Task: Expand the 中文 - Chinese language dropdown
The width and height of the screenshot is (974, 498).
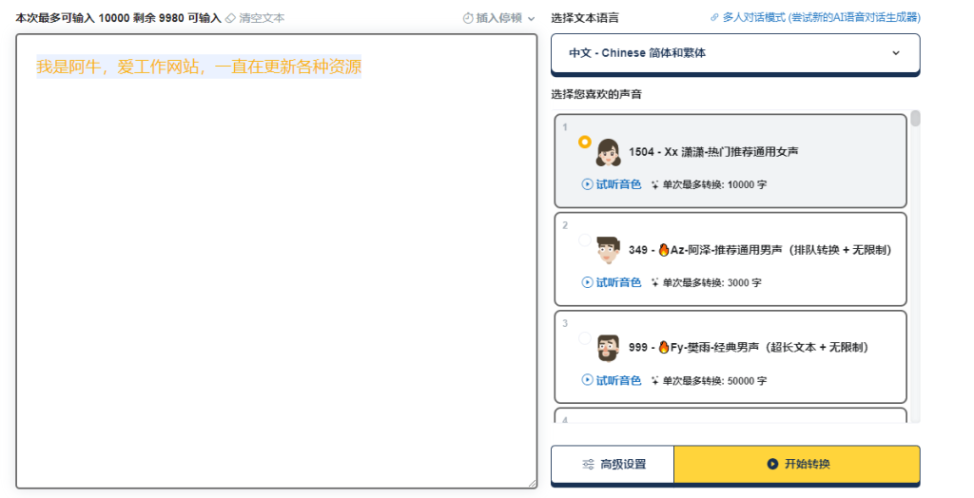Action: [x=735, y=53]
